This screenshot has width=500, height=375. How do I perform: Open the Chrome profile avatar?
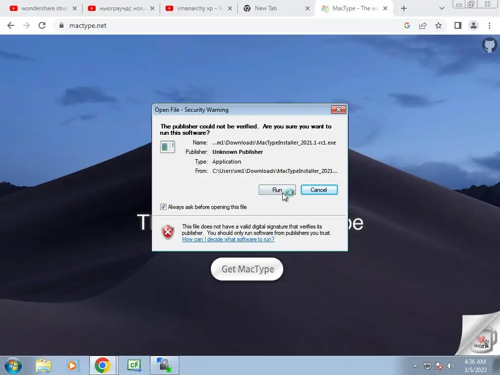[x=474, y=25]
